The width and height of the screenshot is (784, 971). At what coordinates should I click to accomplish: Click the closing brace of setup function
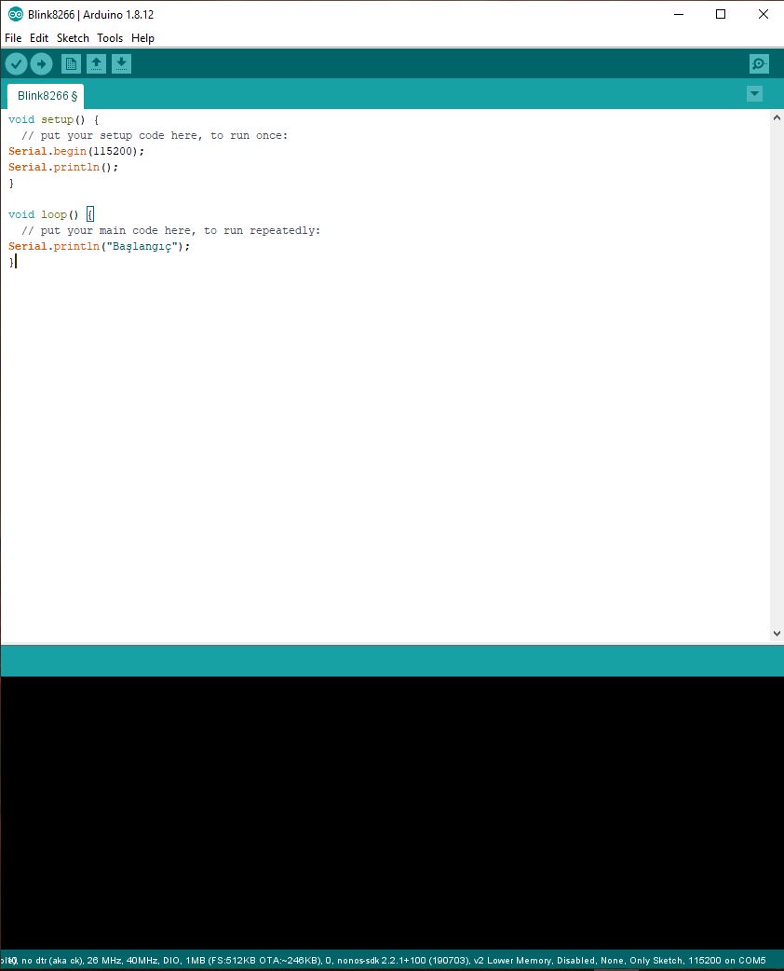coord(11,184)
